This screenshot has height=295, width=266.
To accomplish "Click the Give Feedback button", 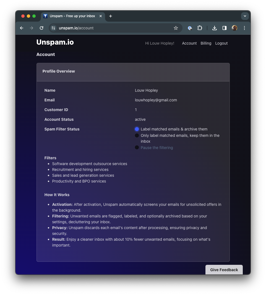I will [x=224, y=270].
